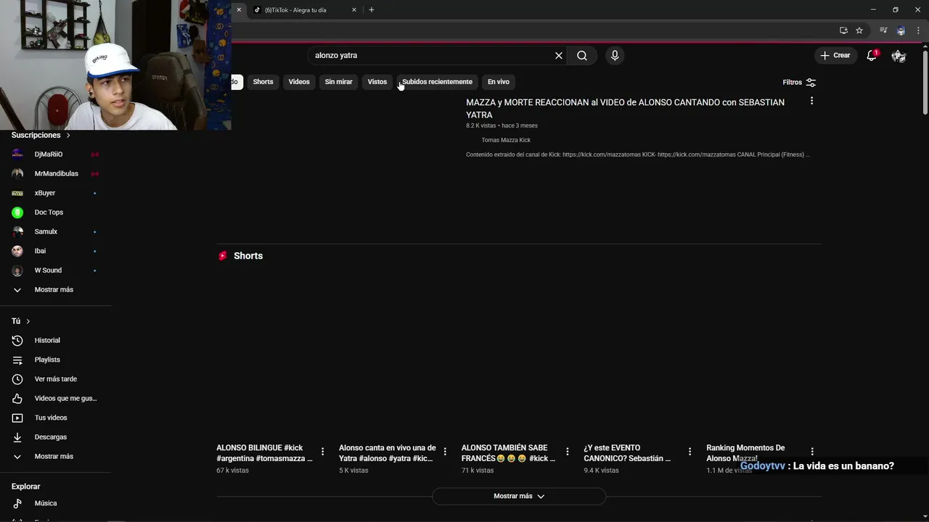
Task: Open the Filtros filter button
Action: (799, 82)
